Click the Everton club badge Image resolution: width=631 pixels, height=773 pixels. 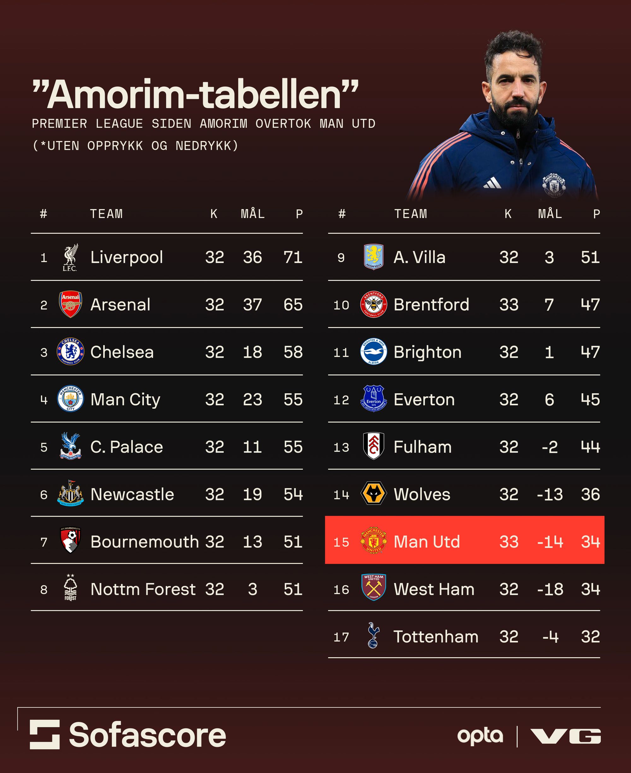tap(373, 399)
